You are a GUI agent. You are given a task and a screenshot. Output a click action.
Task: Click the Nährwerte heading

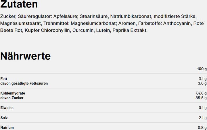coord(26,56)
